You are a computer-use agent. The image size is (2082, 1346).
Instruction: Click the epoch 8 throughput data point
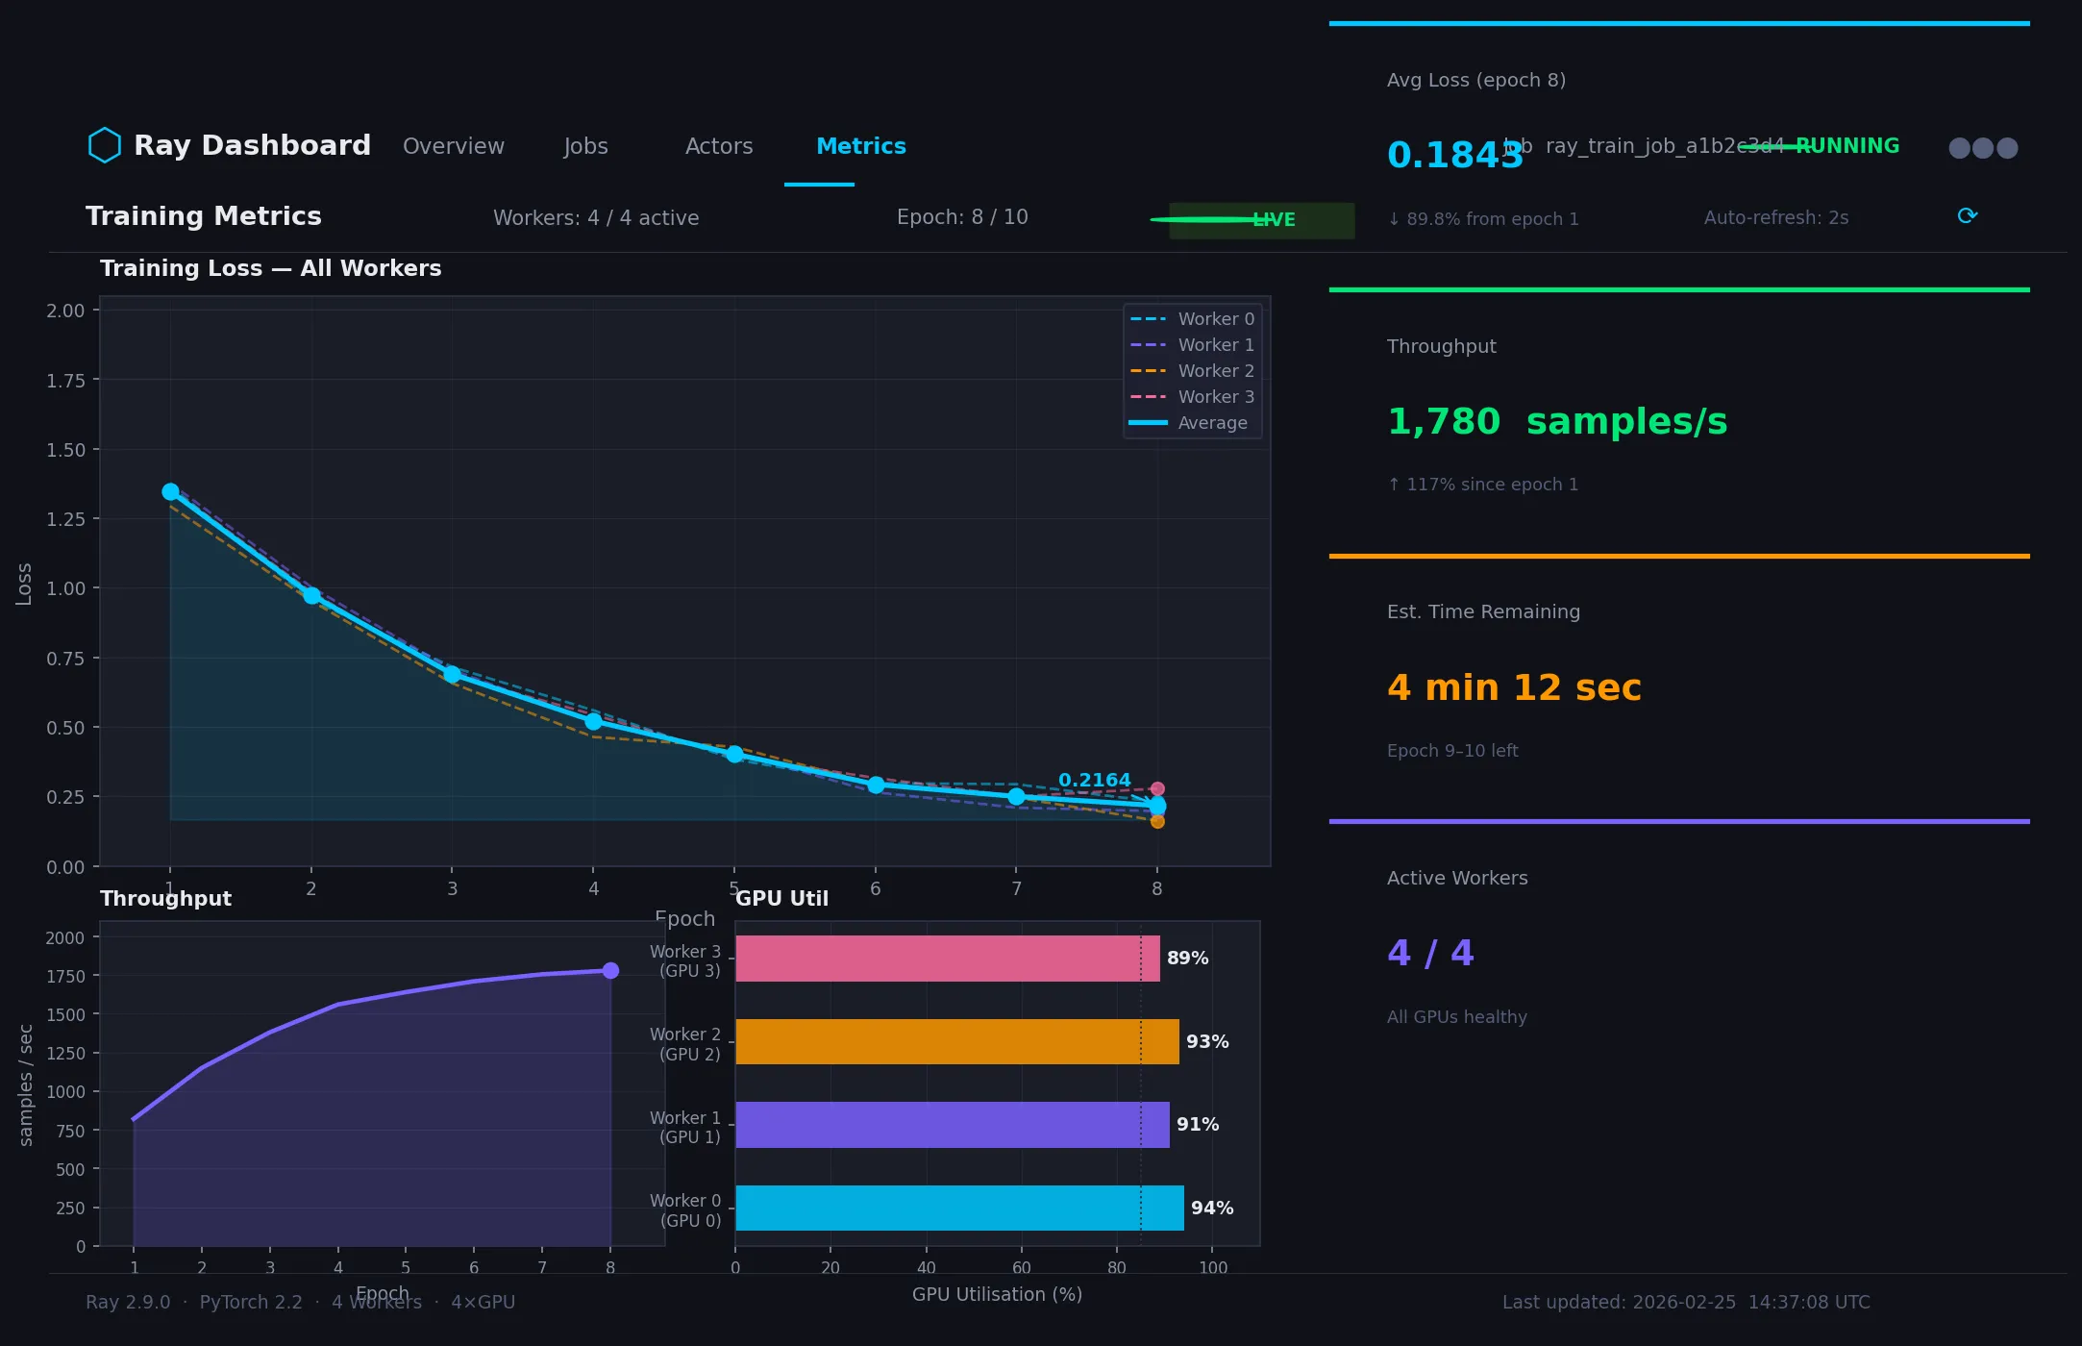tap(611, 969)
